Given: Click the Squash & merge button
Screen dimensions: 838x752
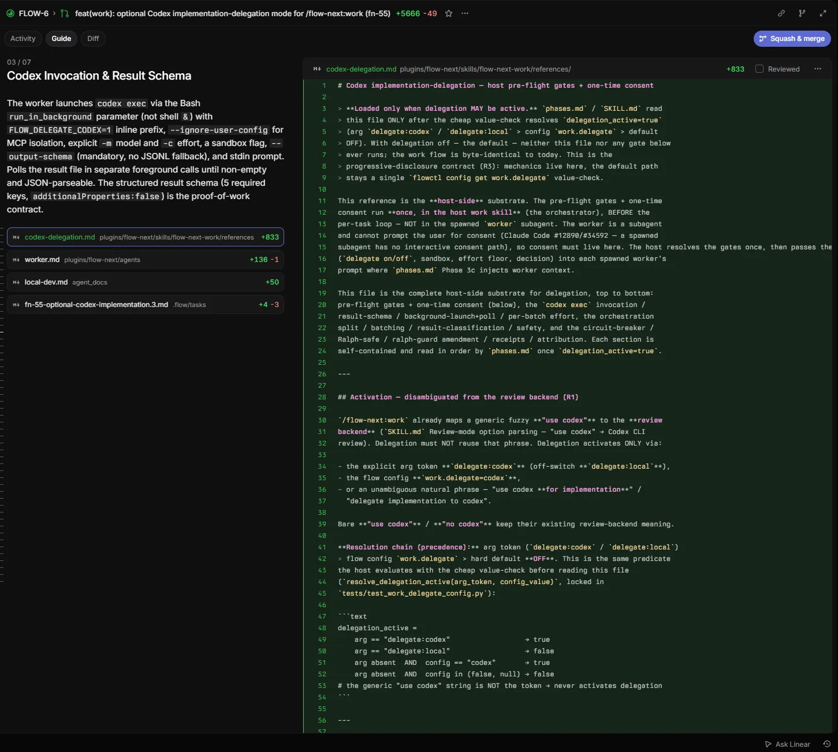Looking at the screenshot, I should pos(792,39).
